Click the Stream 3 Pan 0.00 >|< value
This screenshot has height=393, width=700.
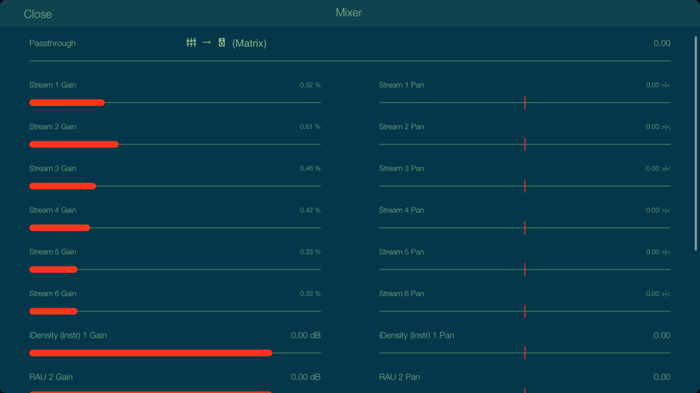(657, 169)
